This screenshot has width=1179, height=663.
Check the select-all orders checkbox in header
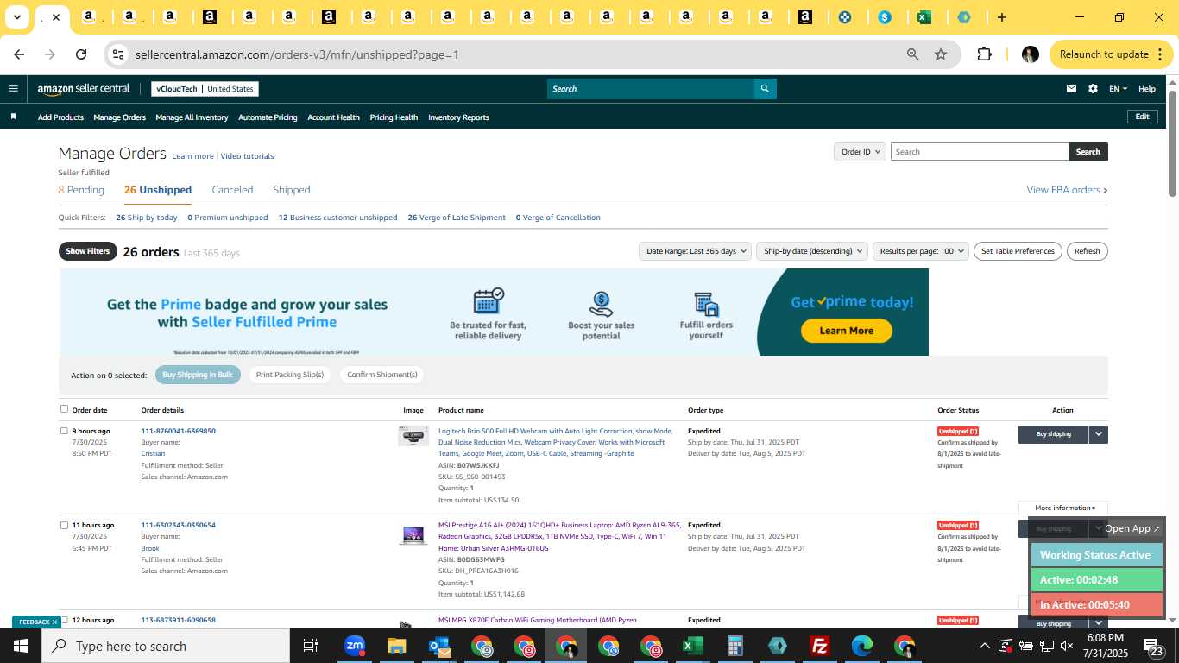pos(64,409)
